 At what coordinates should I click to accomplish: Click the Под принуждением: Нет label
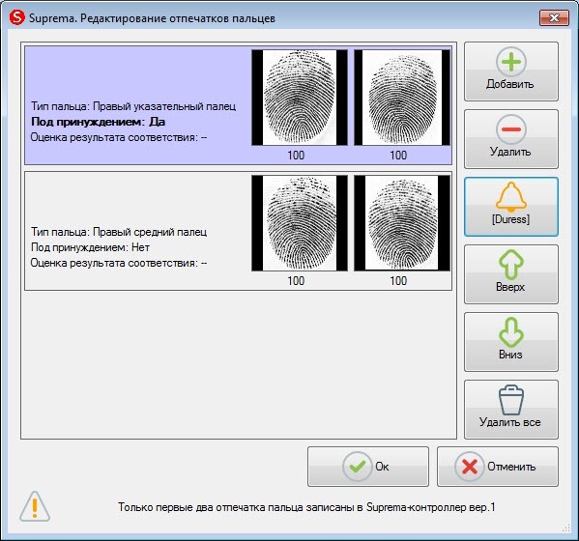[x=90, y=247]
